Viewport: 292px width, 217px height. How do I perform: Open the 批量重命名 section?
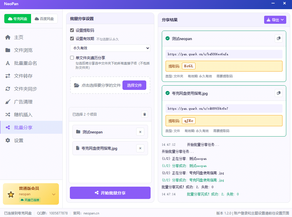[x=31, y=63]
